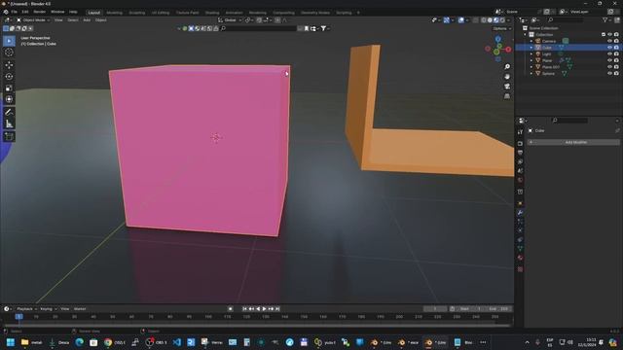Open the Object properties tab
The width and height of the screenshot is (623, 350).
pos(520,203)
